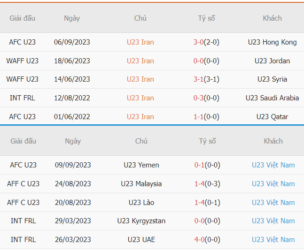Select U23 Việt Nam in the 24/08/2023 row
Image resolution: width=304 pixels, height=250 pixels.
[273, 184]
